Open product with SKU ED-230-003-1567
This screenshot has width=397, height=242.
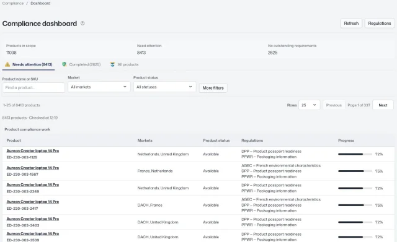[33, 168]
